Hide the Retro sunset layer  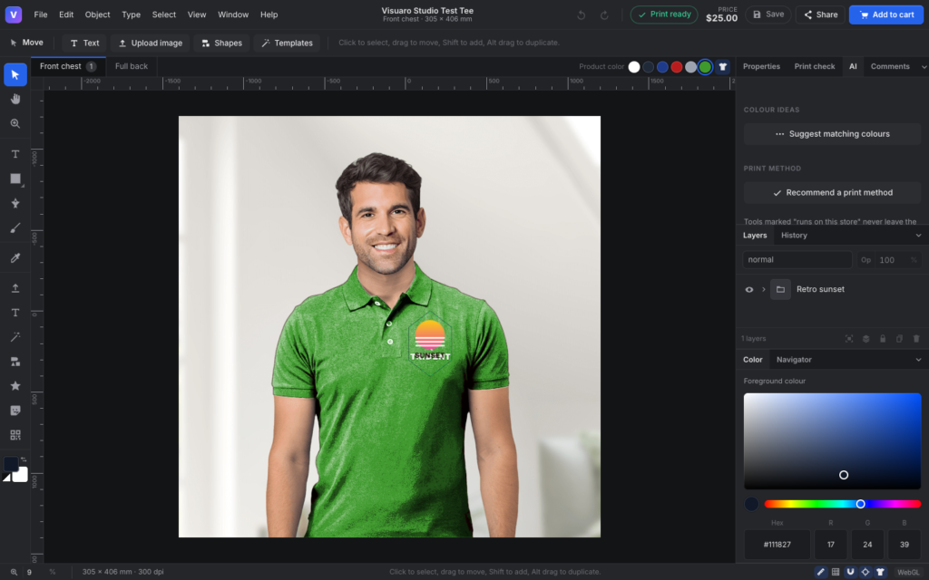coord(748,289)
